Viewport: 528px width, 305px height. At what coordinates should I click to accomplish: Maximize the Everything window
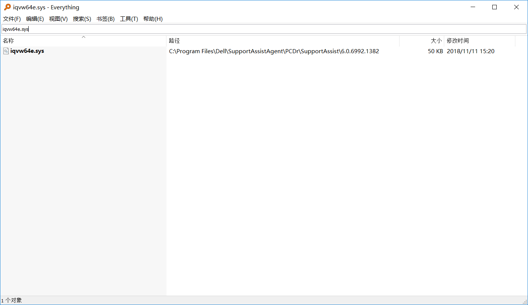coord(494,7)
